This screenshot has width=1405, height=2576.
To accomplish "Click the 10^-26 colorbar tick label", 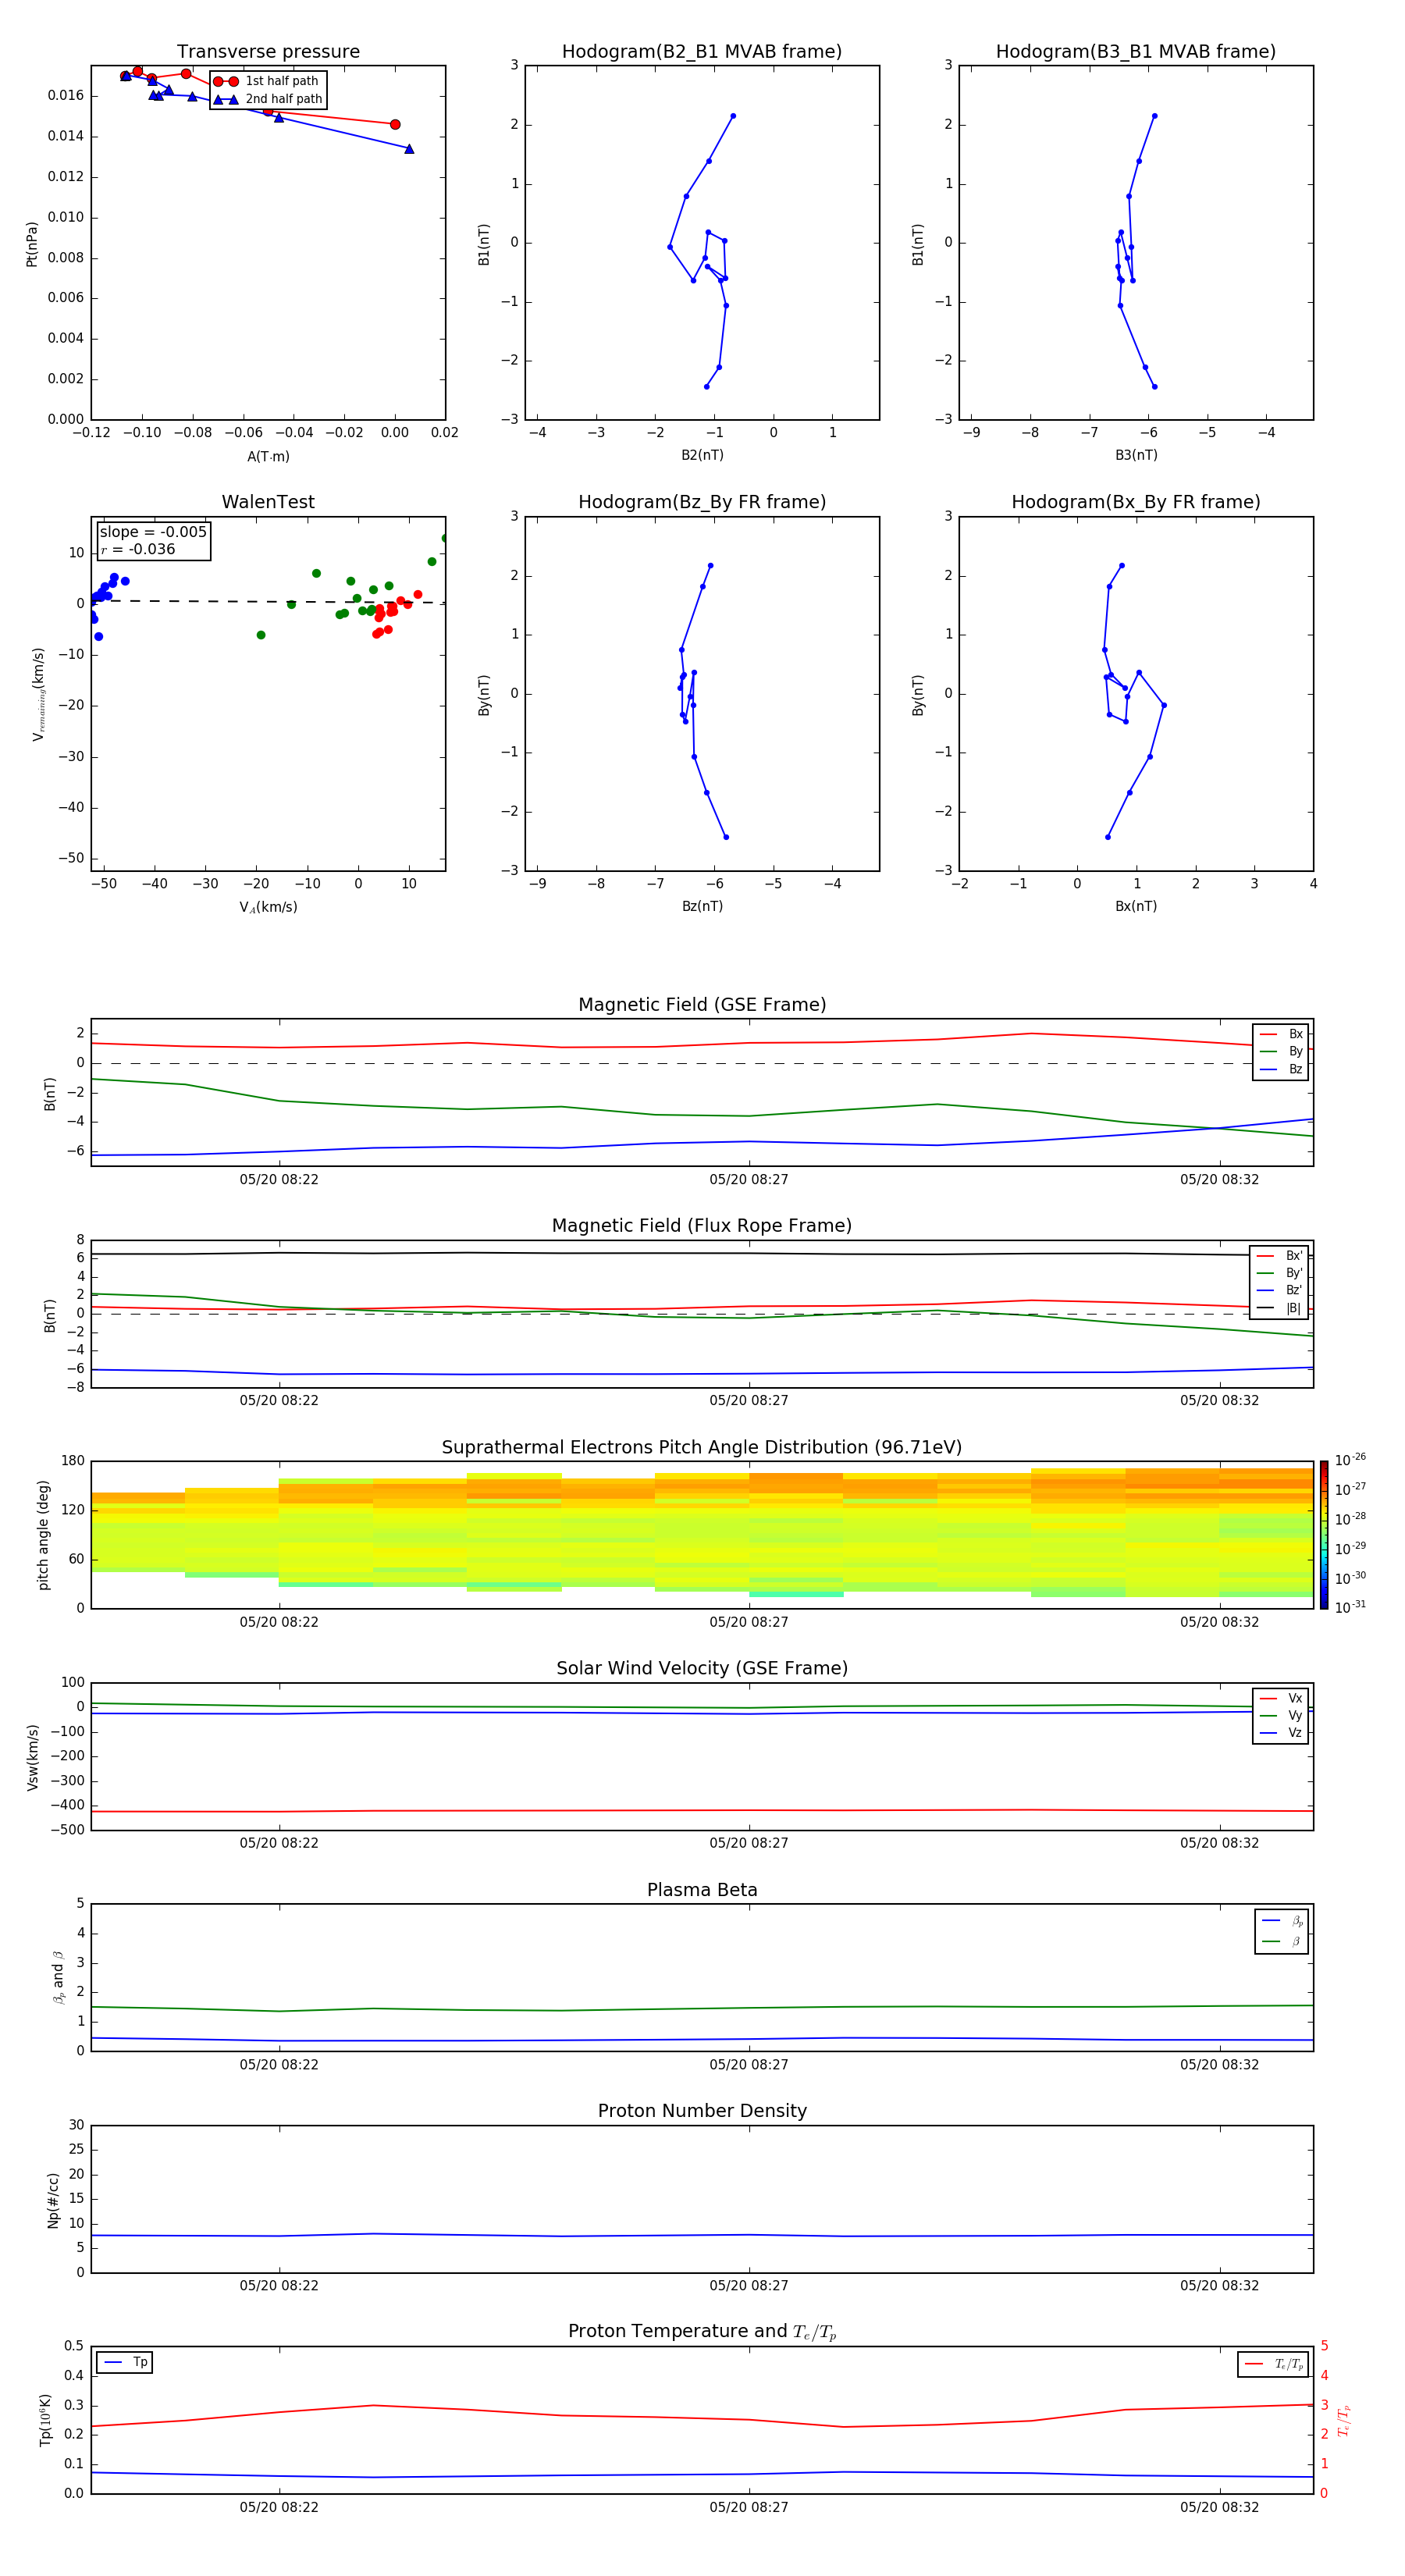I will (x=1350, y=1460).
